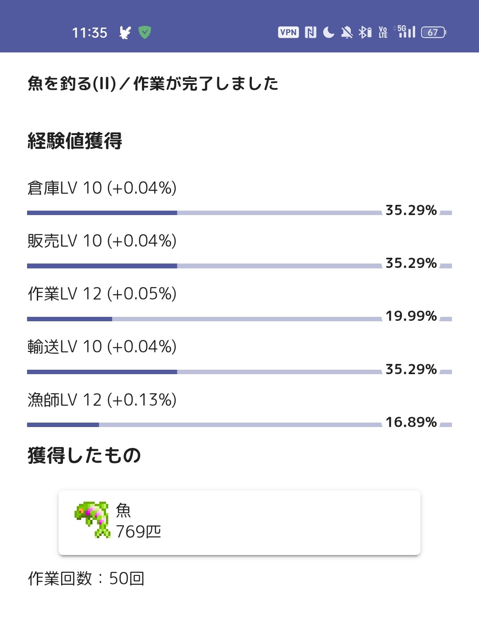Tap the 漁師LV 12 progress bar
This screenshot has width=479, height=639.
pyautogui.click(x=239, y=425)
